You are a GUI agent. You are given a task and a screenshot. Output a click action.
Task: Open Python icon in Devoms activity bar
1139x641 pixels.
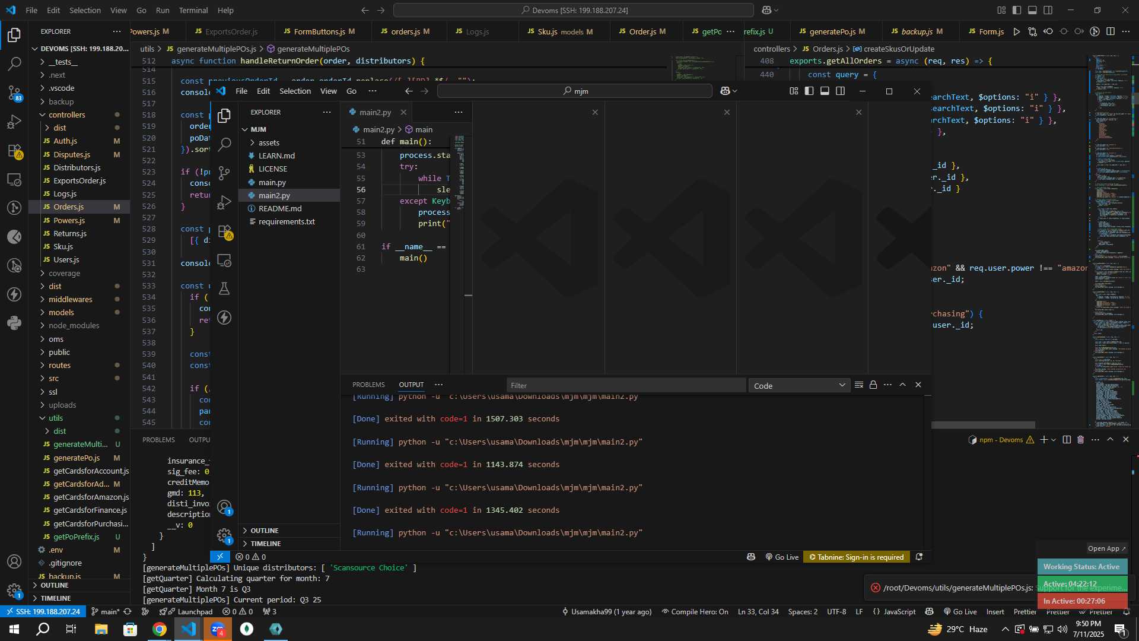click(14, 323)
